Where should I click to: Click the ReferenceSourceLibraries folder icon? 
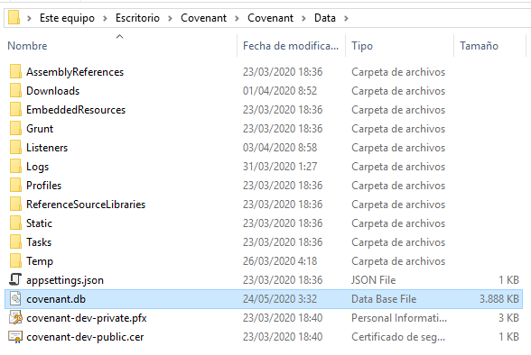[15, 204]
